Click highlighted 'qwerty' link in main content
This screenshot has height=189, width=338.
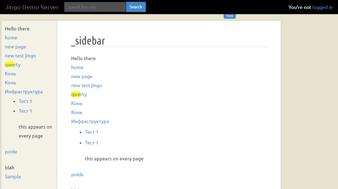pos(79,94)
